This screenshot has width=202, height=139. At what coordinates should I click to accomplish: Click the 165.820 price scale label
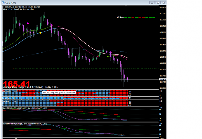(x=163, y=7)
